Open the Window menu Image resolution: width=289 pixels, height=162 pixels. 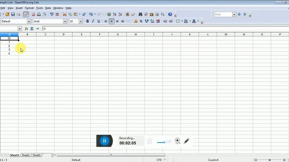[58, 8]
